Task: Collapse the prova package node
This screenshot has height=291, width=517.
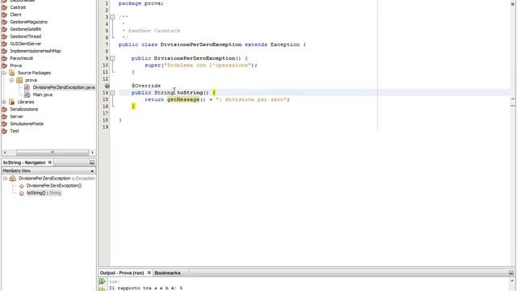Action: [11, 80]
